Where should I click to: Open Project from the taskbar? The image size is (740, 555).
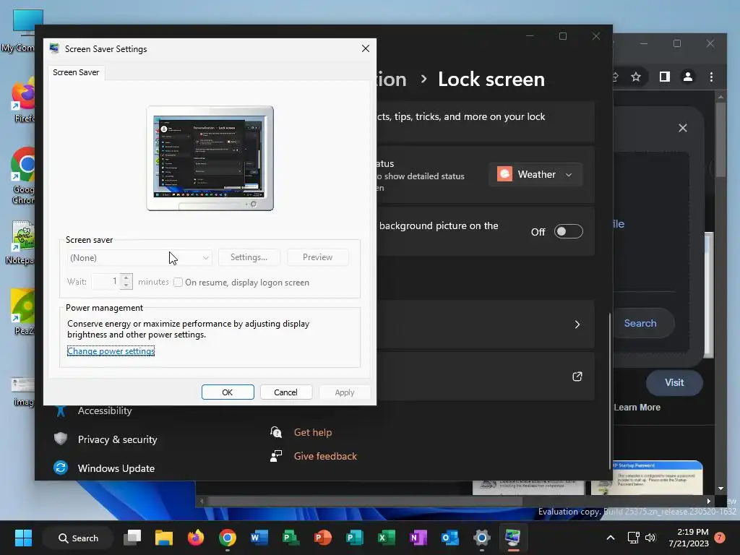pos(291,538)
